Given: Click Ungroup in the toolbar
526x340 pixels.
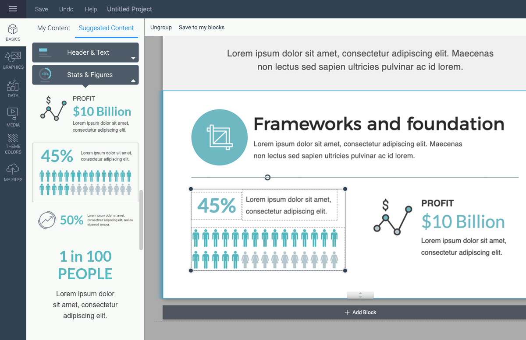Looking at the screenshot, I should click(x=161, y=28).
